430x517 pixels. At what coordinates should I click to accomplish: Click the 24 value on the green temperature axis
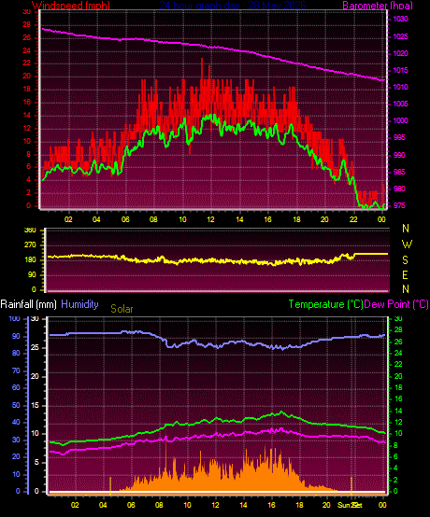[398, 353]
